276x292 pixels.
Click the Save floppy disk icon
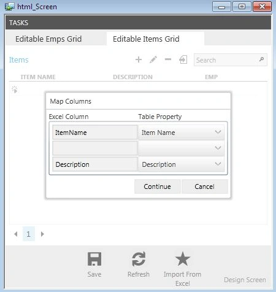coord(94,259)
